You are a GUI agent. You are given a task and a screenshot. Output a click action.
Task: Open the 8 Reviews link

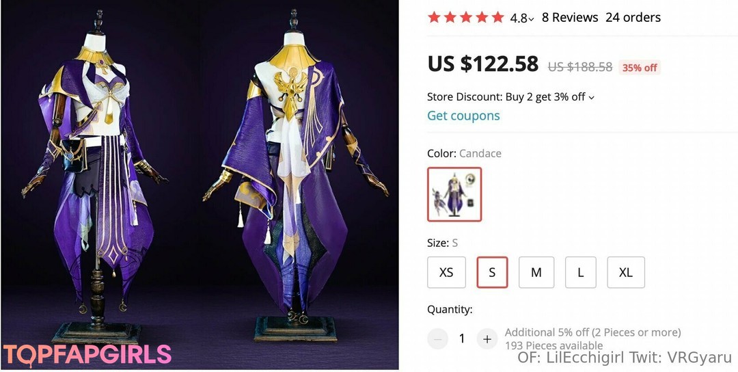569,17
